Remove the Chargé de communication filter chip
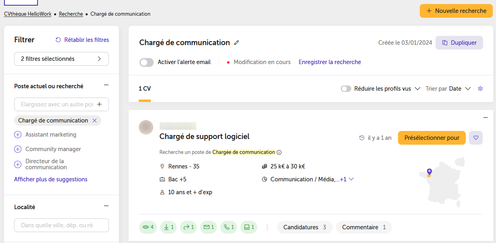The image size is (496, 243). coord(94,120)
